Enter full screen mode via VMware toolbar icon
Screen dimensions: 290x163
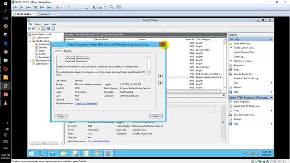click(106, 7)
